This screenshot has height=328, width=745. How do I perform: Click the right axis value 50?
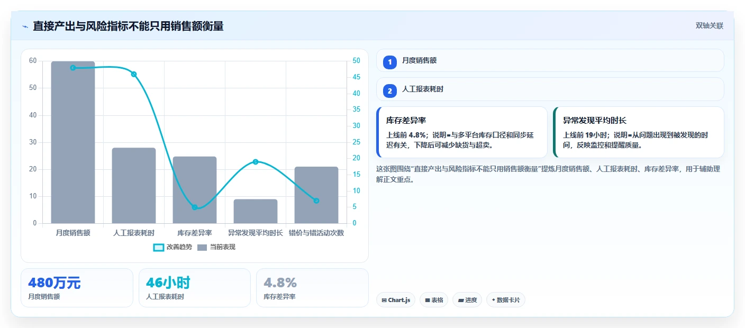[x=357, y=61]
